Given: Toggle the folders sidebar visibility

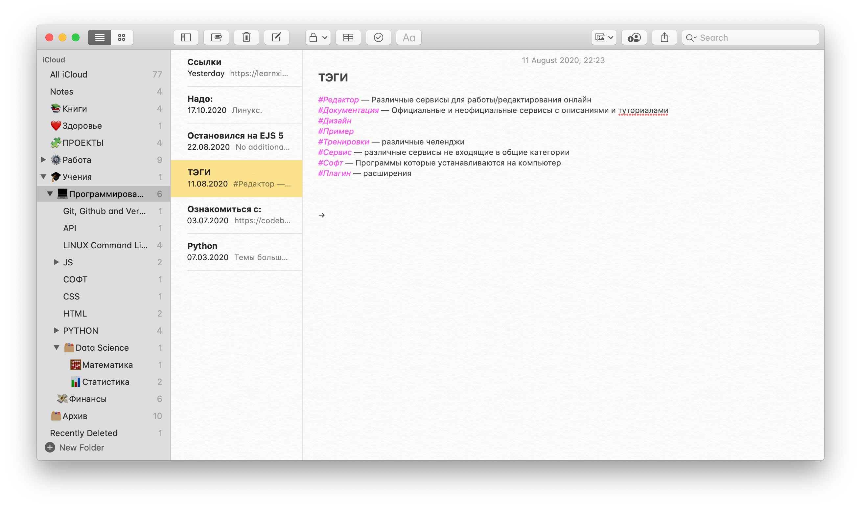Looking at the screenshot, I should point(186,37).
